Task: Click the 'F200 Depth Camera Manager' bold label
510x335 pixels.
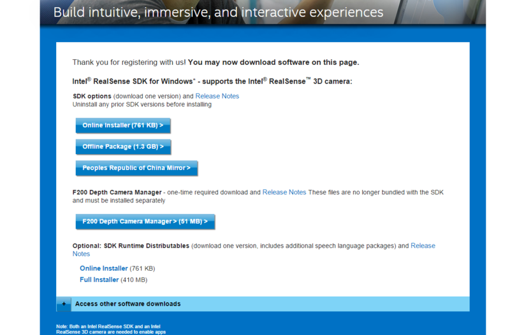Action: tap(117, 192)
